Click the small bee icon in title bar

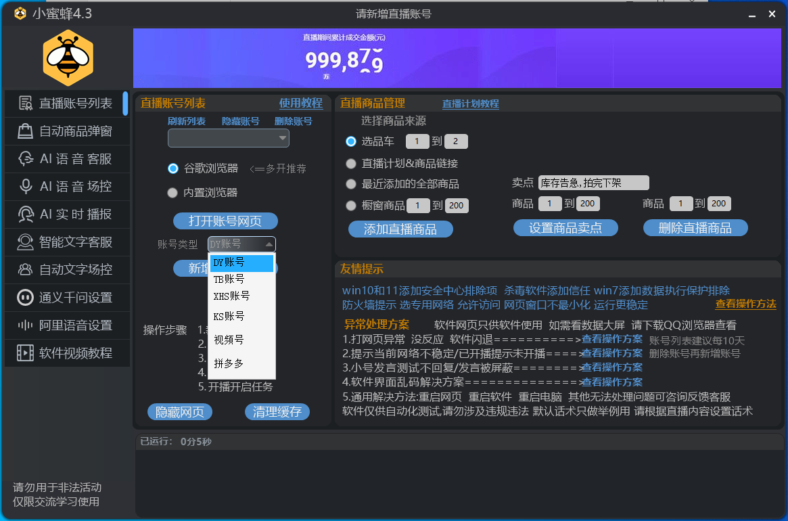[20, 14]
